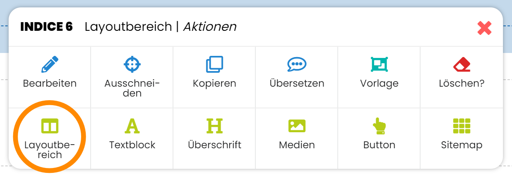This screenshot has height=177, width=512.
Task: Select the "Vorlage" text label
Action: point(379,83)
